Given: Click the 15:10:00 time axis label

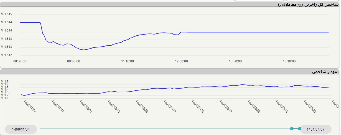Looking at the screenshot, I should (289, 61).
